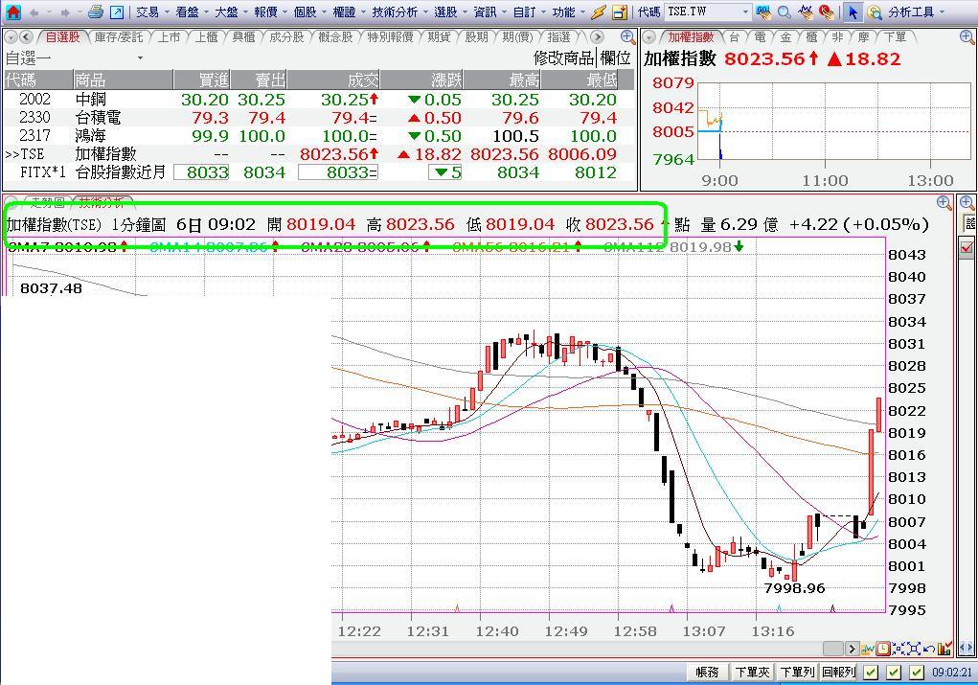The image size is (978, 685).
Task: Open the 交易 menu
Action: coord(152,11)
